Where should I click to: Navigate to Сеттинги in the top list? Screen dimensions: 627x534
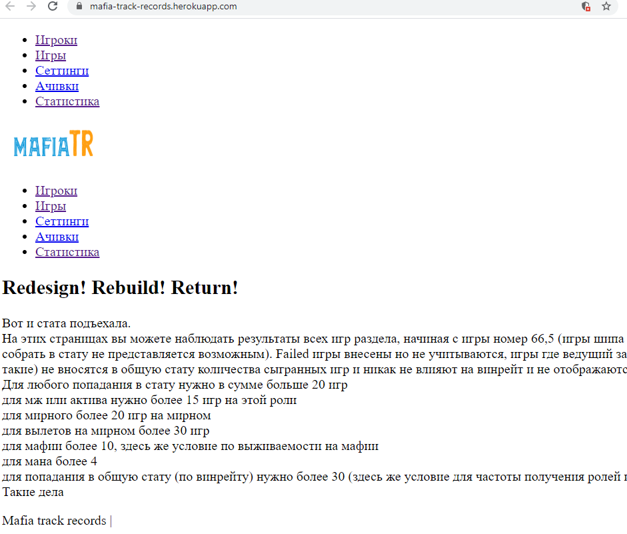(x=62, y=70)
